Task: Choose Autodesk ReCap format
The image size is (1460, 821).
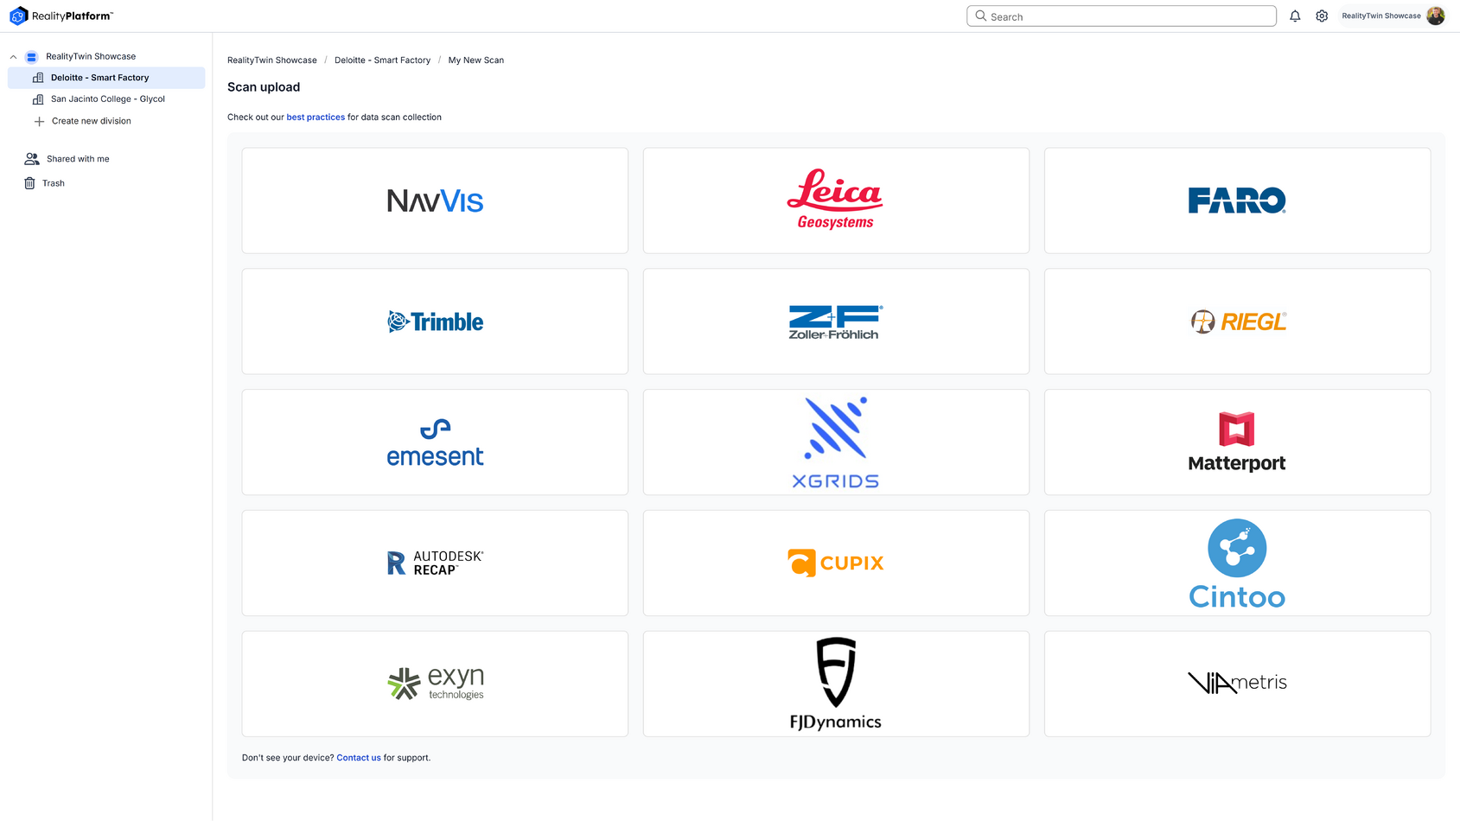Action: [x=434, y=562]
